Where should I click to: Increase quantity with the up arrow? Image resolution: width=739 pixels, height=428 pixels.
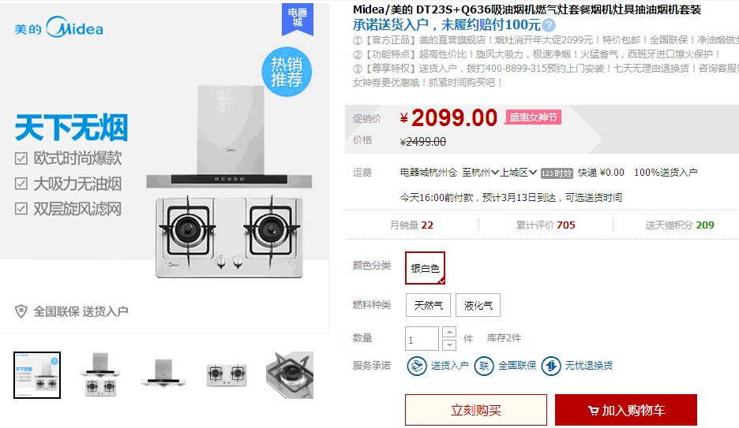click(449, 333)
